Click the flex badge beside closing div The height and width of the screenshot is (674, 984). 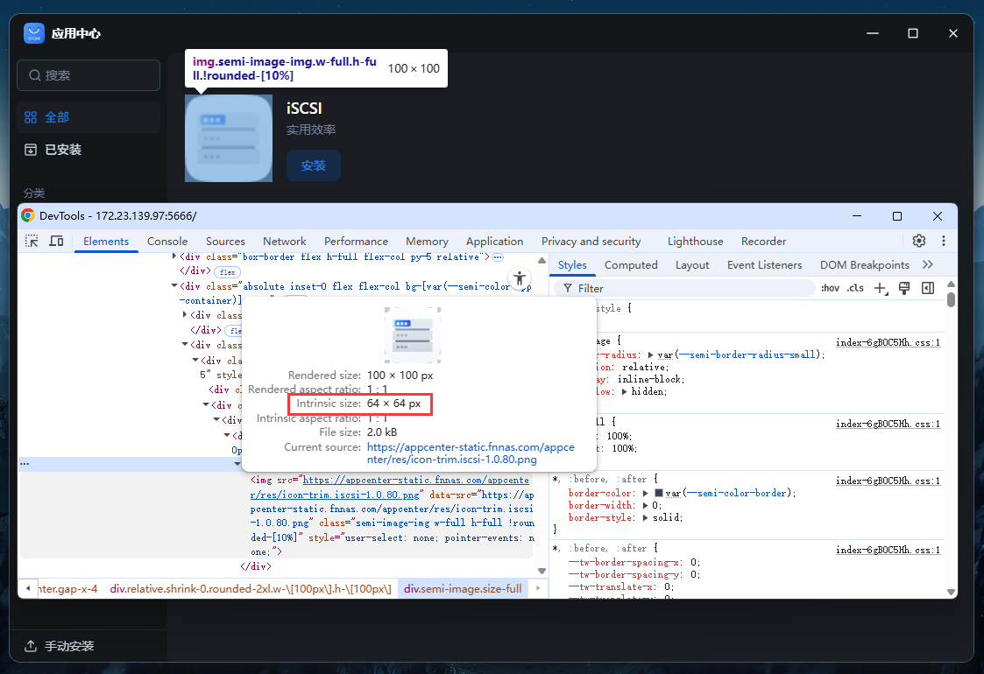point(228,272)
